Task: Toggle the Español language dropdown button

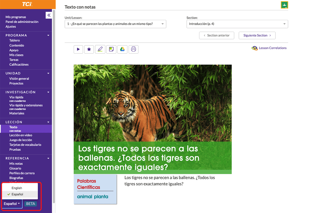Action: pyautogui.click(x=12, y=204)
